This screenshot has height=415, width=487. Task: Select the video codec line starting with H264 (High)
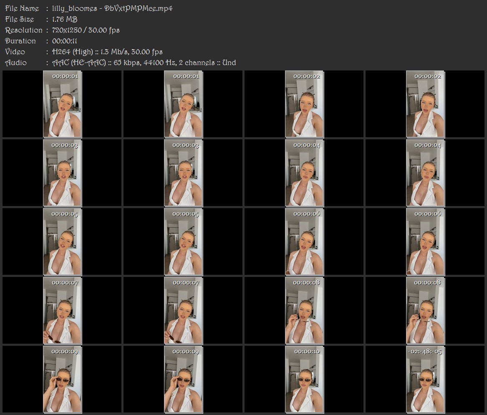pyautogui.click(x=107, y=52)
